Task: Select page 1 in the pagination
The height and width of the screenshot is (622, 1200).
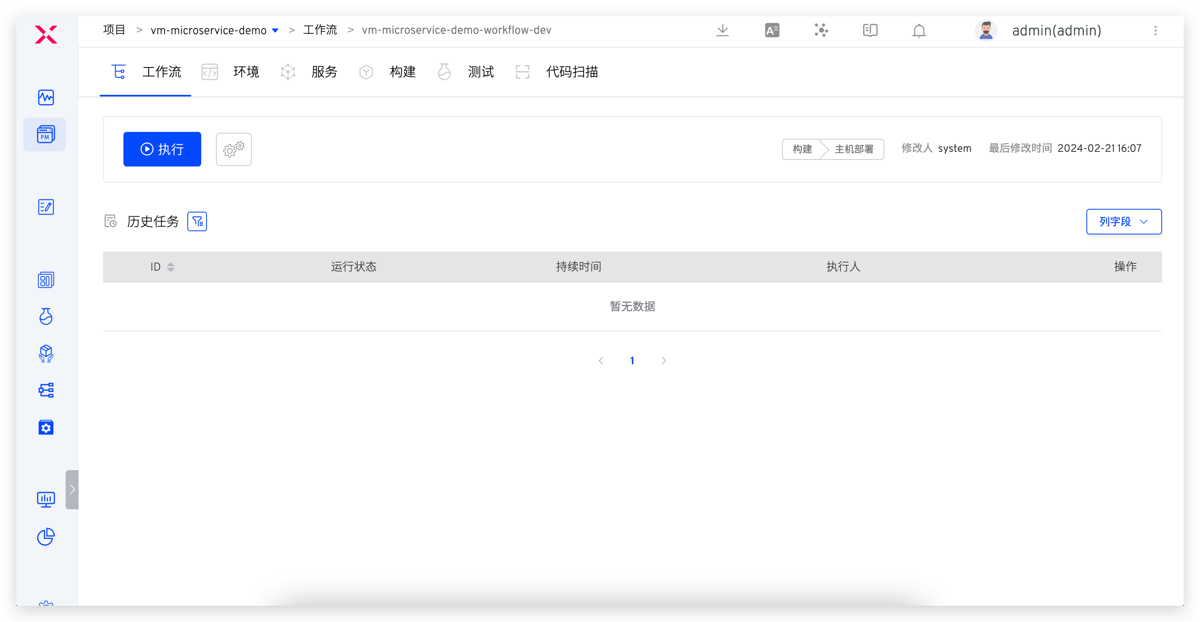Action: pyautogui.click(x=632, y=360)
